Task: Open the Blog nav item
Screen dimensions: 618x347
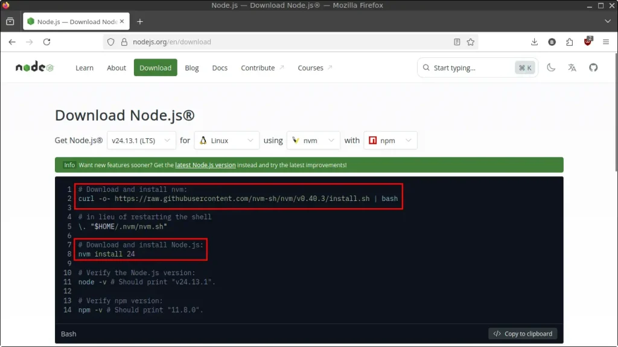Action: pos(191,68)
